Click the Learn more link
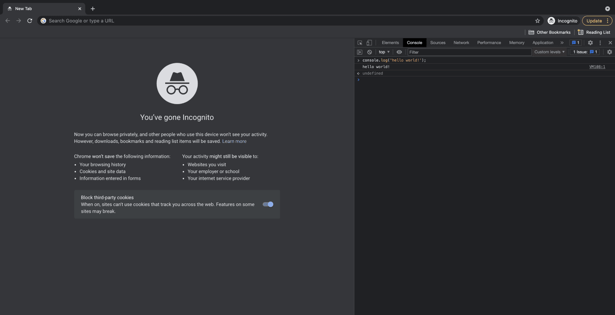615x315 pixels. pos(234,141)
